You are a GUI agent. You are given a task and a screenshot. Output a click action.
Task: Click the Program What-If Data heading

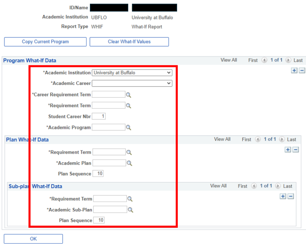[x=30, y=60]
